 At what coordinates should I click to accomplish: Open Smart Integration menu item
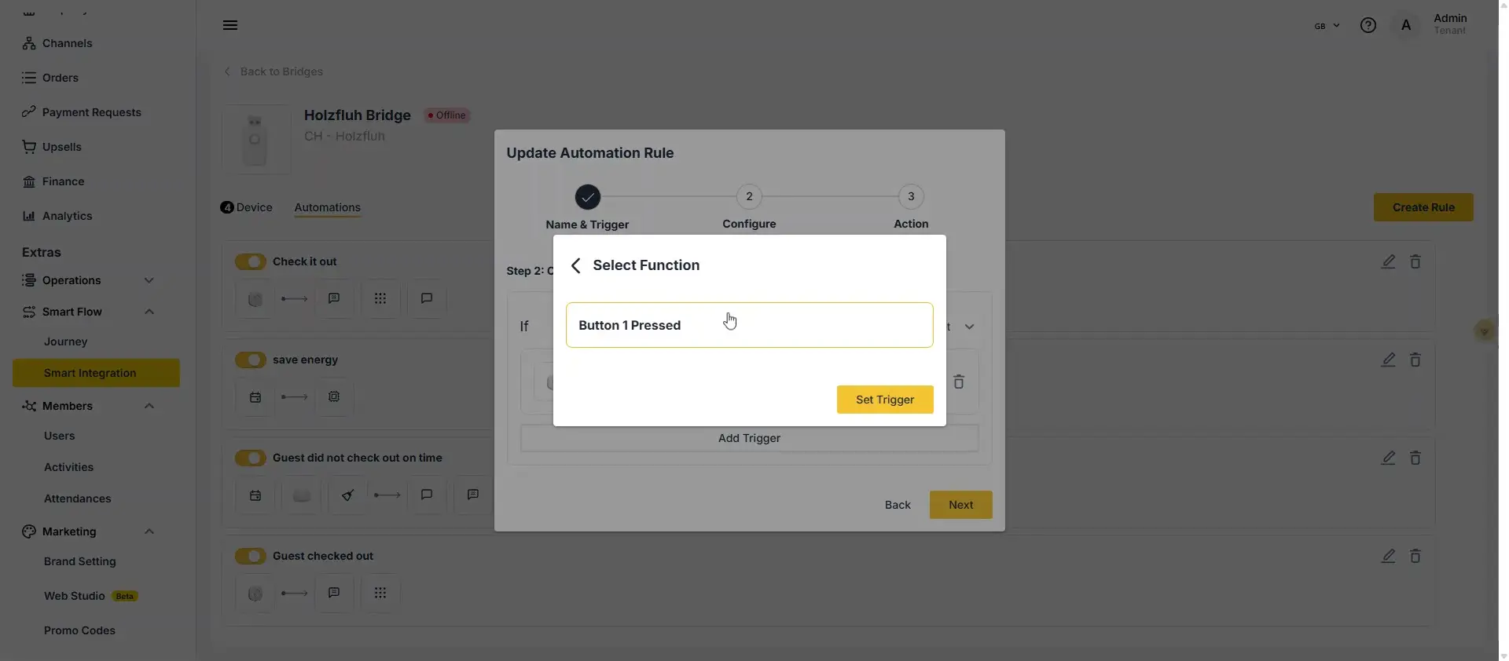[x=96, y=373]
